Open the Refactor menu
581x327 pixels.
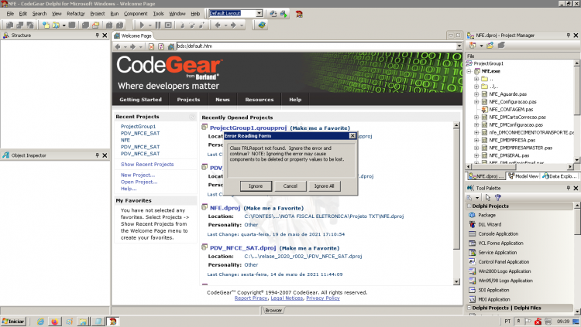pos(76,14)
